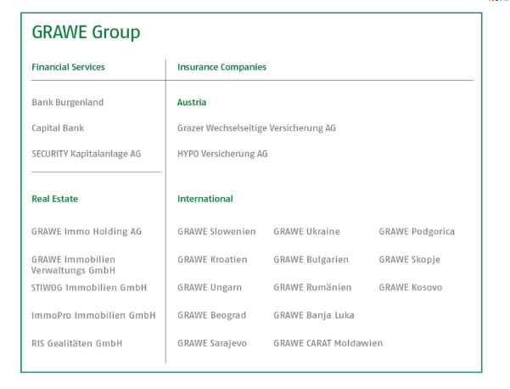
Task: Open HYPO Versicherung AG
Action: point(222,154)
